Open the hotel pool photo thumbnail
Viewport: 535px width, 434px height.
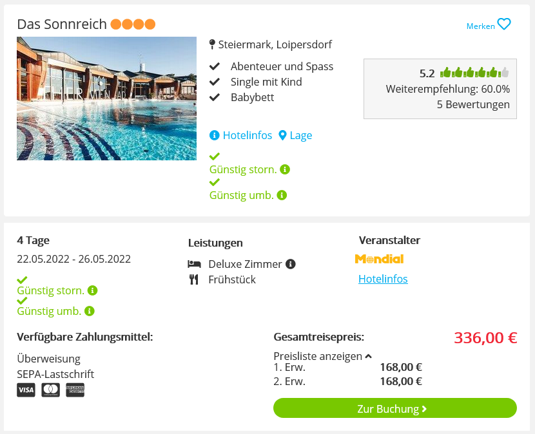[x=106, y=99]
